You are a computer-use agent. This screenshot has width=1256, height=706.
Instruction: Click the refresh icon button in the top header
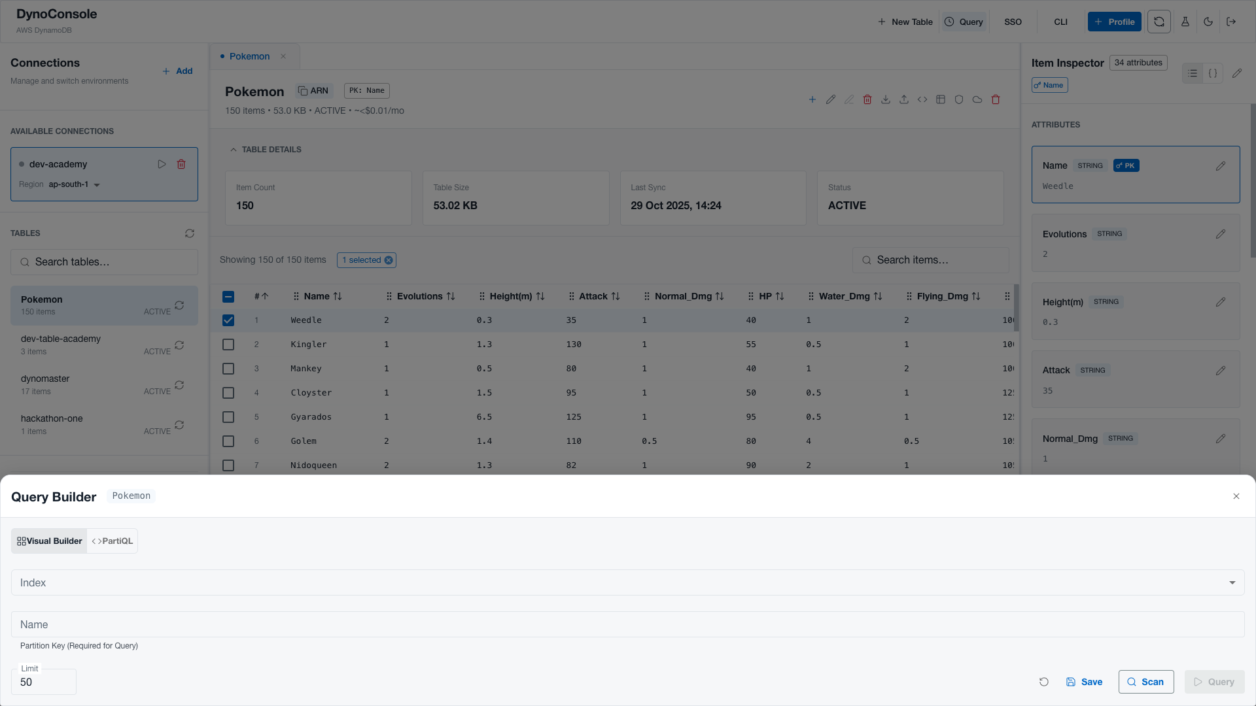point(1159,22)
